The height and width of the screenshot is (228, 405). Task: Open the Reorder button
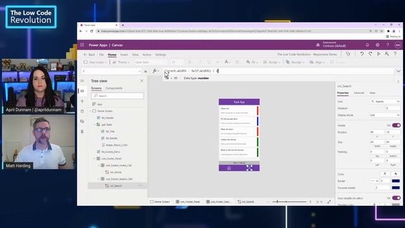[295, 62]
